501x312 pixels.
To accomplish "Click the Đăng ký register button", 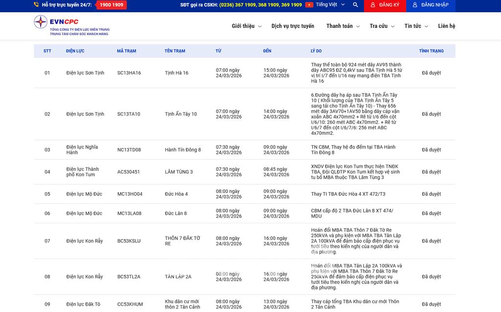I will click(385, 5).
